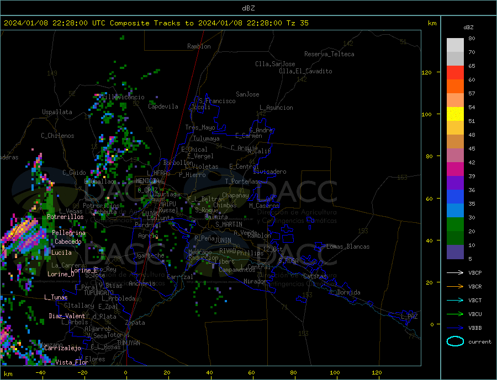Click the 'L_Tunas' map label

point(56,297)
